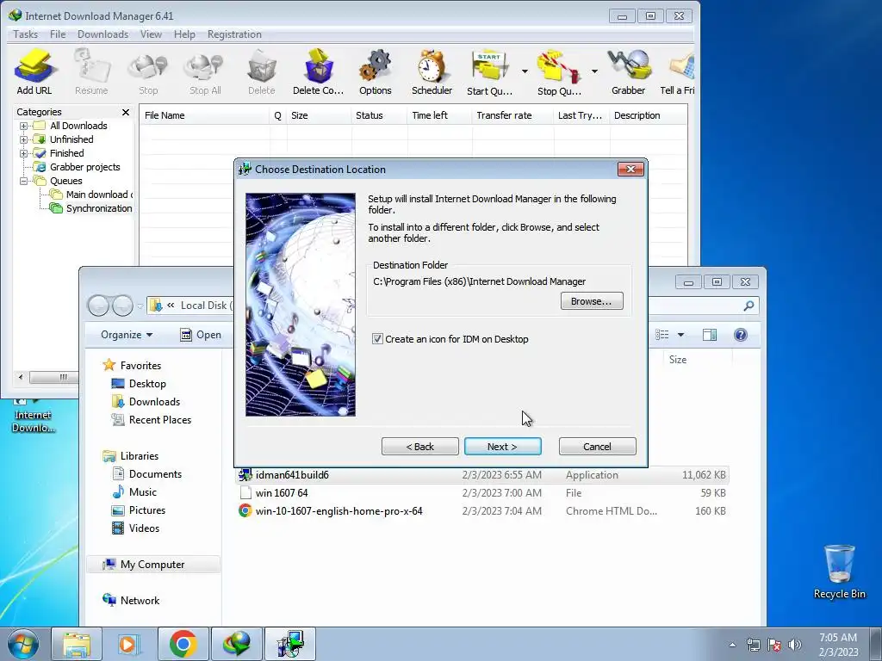The width and height of the screenshot is (882, 661).
Task: Expand the All Downloads category
Action: coord(23,126)
